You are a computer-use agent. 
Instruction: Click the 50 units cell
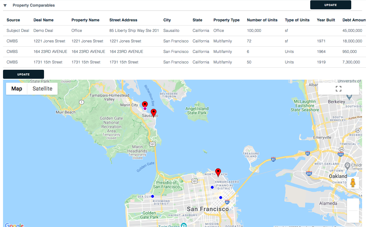(x=249, y=62)
